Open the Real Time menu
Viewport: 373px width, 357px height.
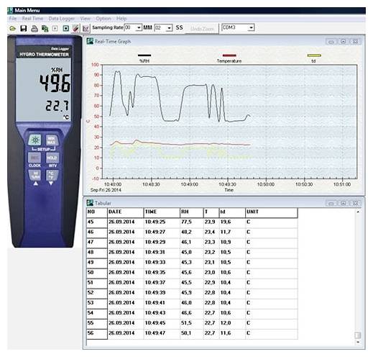tap(32, 19)
